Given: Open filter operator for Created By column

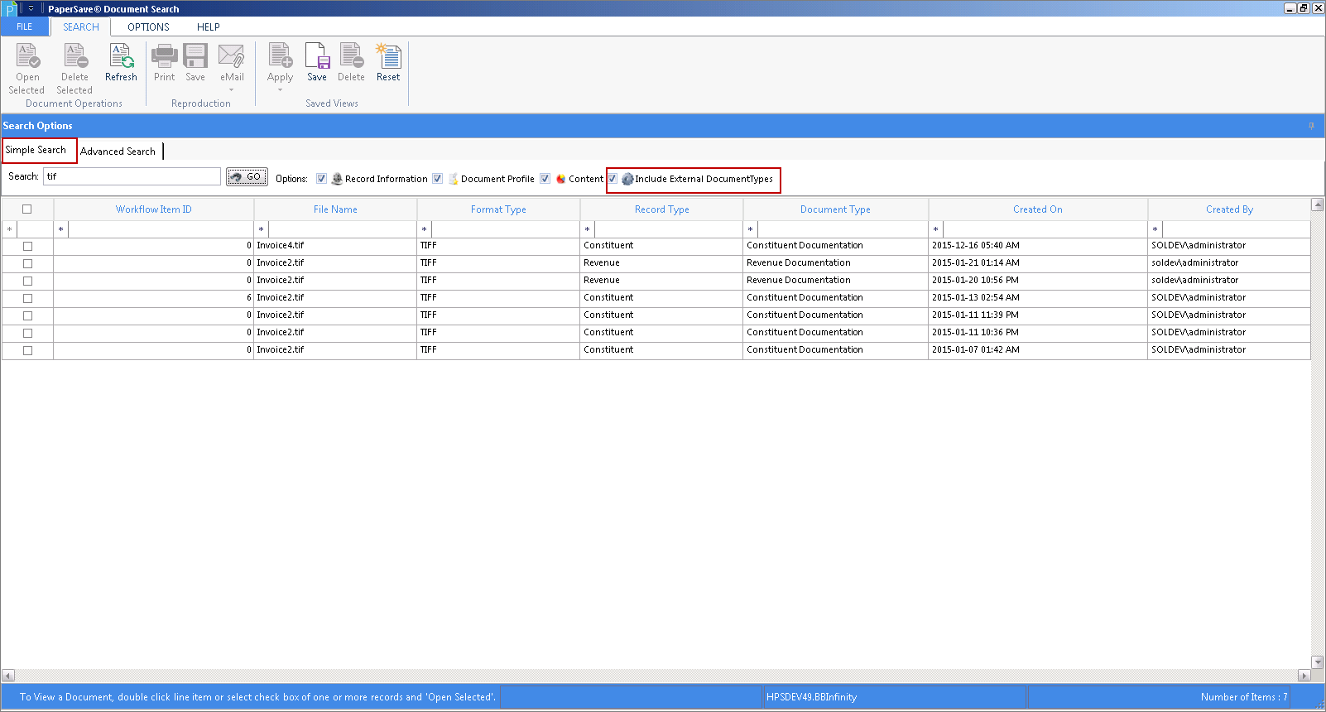Looking at the screenshot, I should tap(1155, 229).
